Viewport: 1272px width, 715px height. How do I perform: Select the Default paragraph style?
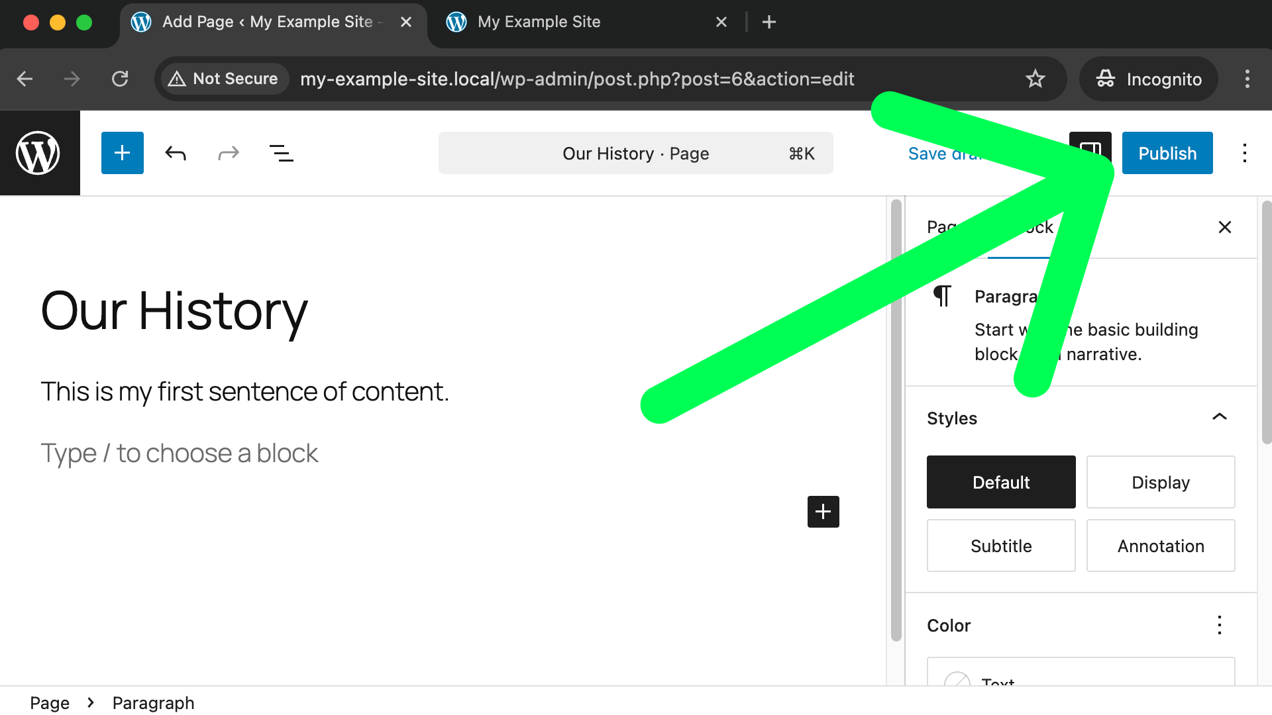[x=1000, y=482]
